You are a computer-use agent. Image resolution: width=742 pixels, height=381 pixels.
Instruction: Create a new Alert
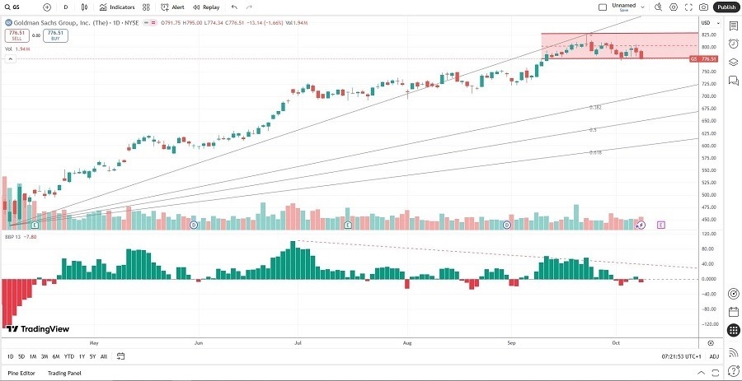tap(172, 7)
